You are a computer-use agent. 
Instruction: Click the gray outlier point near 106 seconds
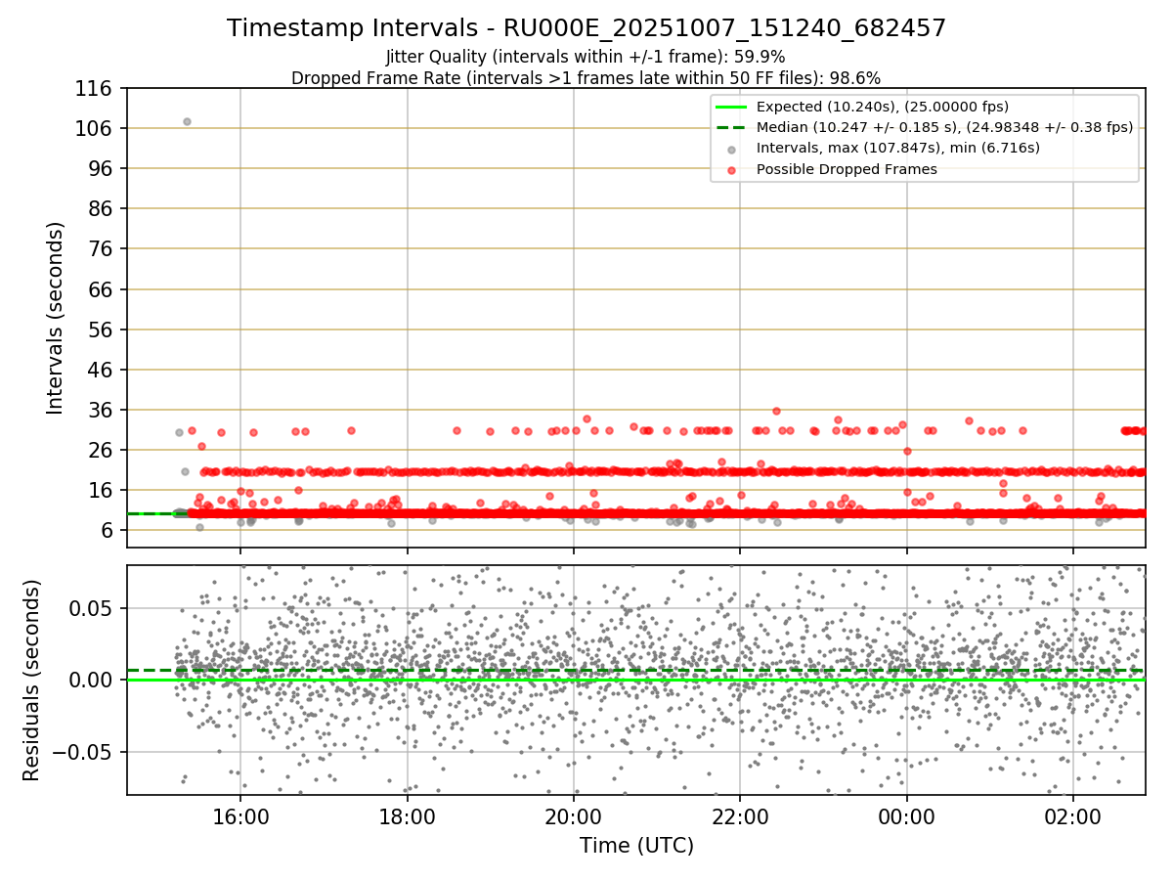tap(187, 121)
